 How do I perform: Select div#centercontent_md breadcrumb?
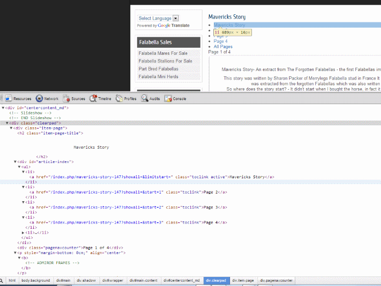click(181, 280)
